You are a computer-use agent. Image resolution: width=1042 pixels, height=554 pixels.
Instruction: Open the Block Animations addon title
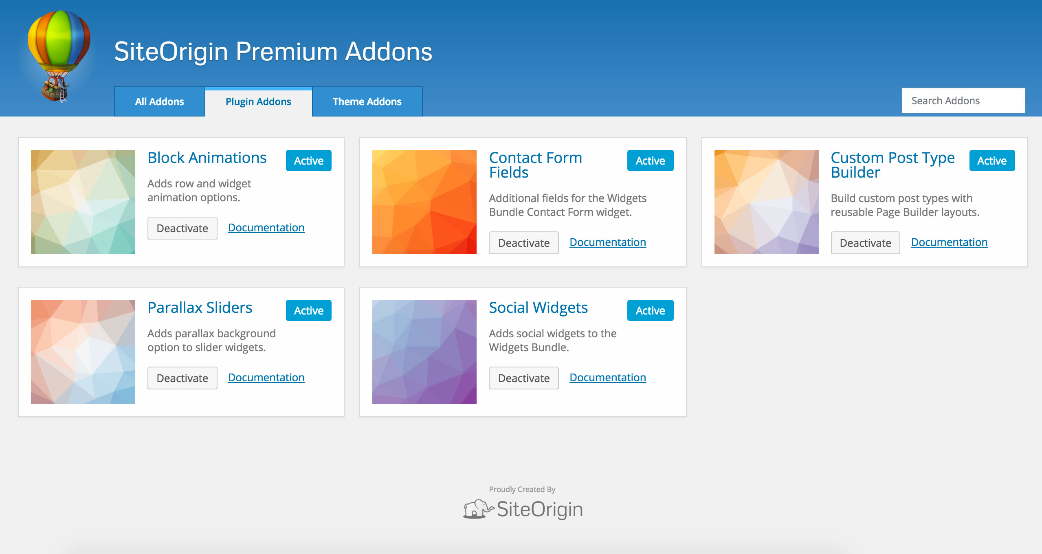(x=207, y=158)
